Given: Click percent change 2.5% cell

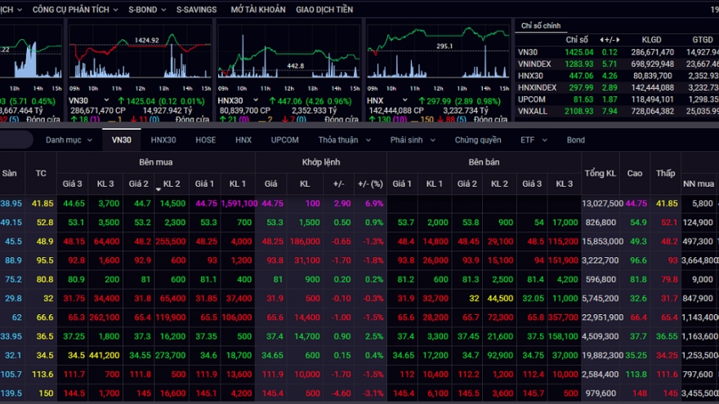Looking at the screenshot, I should click(x=372, y=336).
